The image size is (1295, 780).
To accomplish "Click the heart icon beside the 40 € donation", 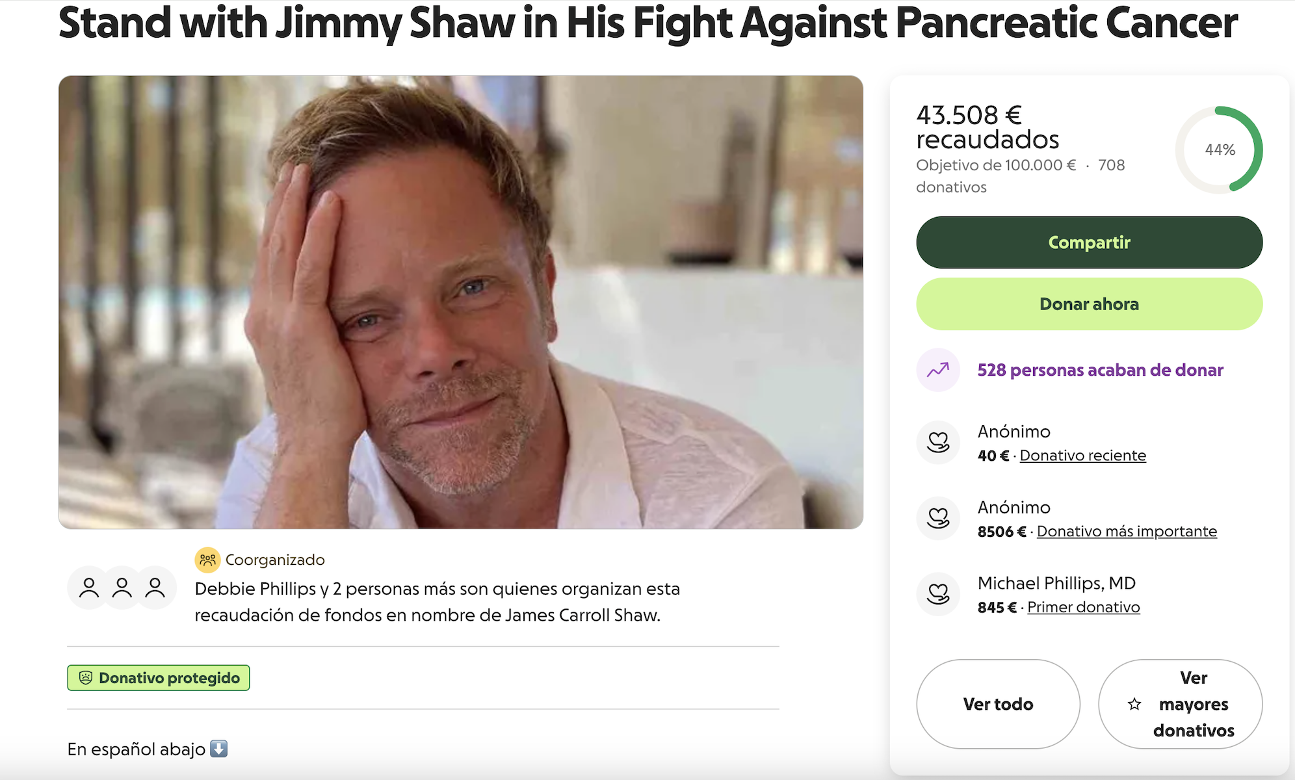I will pyautogui.click(x=938, y=442).
